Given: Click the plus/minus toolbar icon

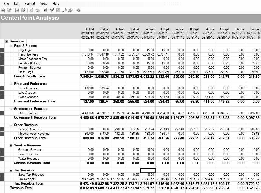Looking at the screenshot, I should (x=58, y=10).
